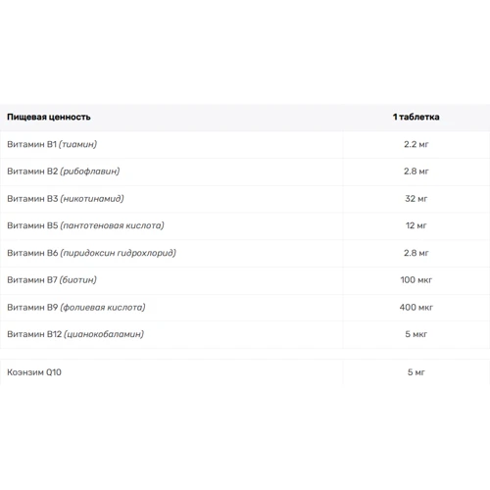
Task: Click the 5 мкг value for B12
Action: click(416, 334)
